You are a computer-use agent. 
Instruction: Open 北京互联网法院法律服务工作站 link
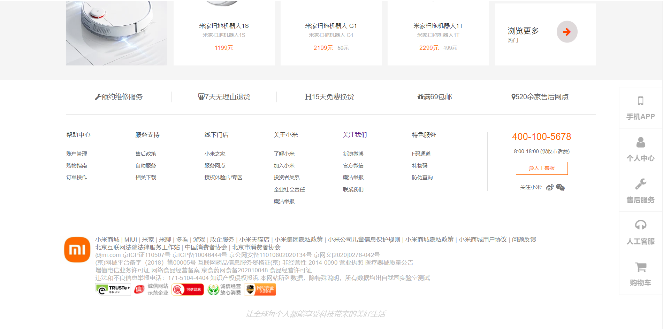pyautogui.click(x=138, y=247)
